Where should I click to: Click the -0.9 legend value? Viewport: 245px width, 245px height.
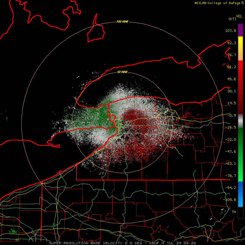tap(232, 115)
